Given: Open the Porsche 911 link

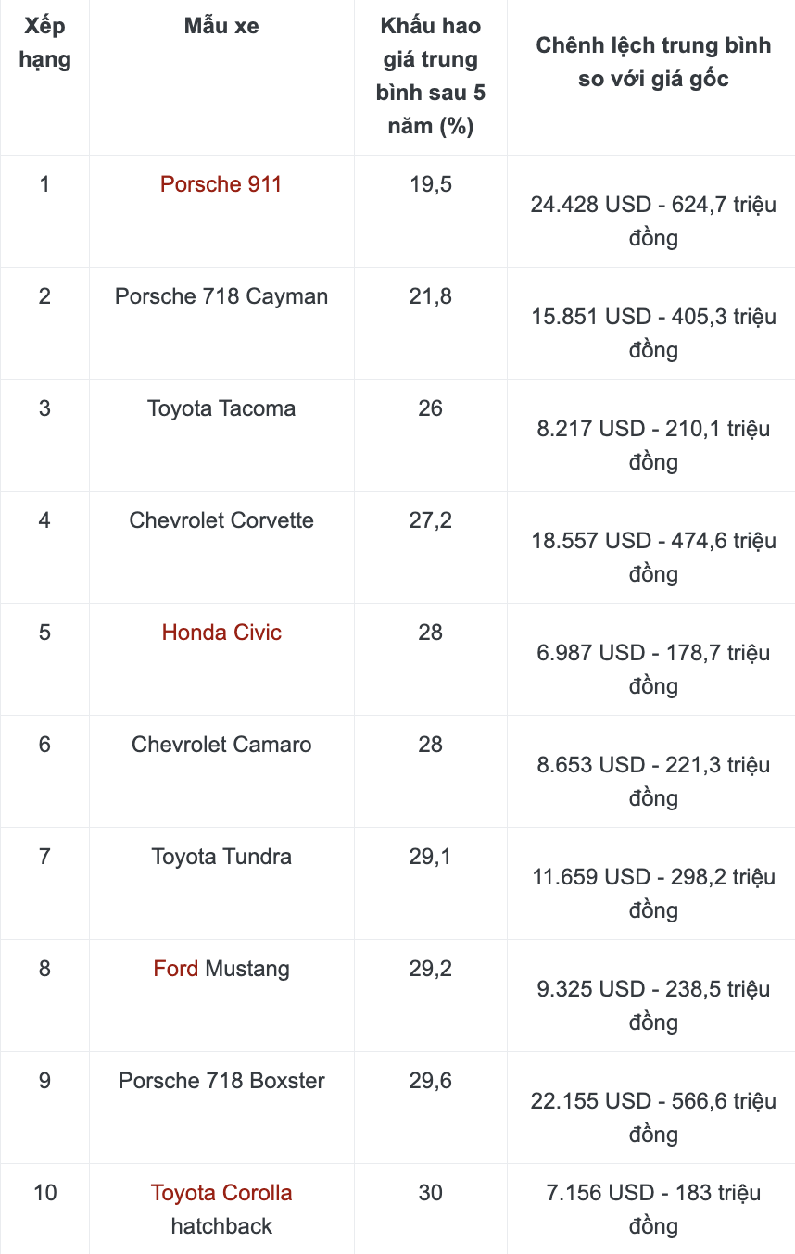Looking at the screenshot, I should click(x=221, y=184).
